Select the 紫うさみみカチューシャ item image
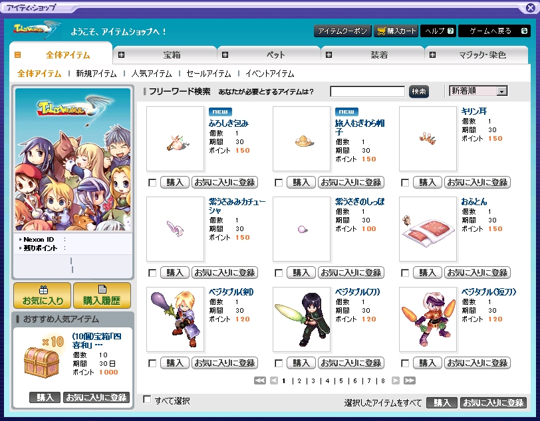The image size is (540, 421). tap(176, 229)
